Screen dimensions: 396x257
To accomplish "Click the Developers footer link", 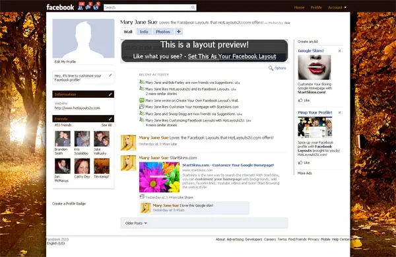I will click(253, 239).
